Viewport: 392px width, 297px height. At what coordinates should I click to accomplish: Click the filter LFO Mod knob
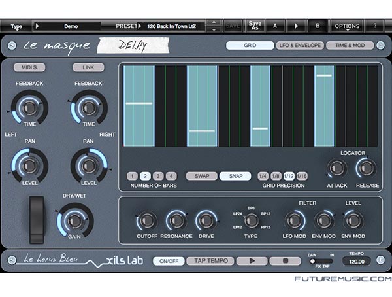(x=295, y=220)
